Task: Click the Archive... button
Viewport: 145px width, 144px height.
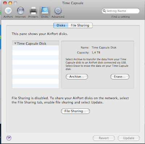Action: (x=77, y=77)
